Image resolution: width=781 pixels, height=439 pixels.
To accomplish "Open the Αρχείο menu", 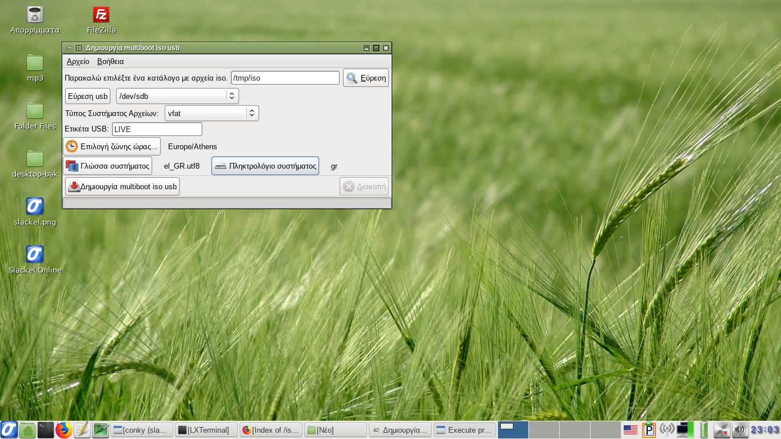I will coord(78,61).
